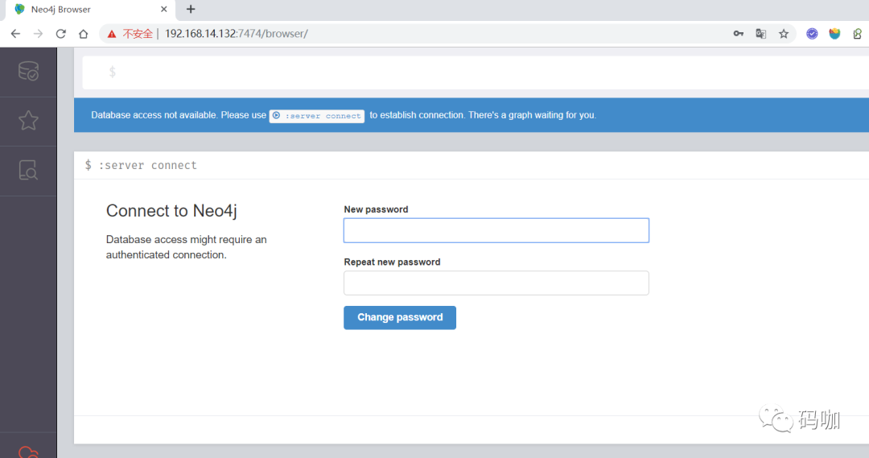Click the saved password key icon
Image resolution: width=869 pixels, height=458 pixels.
(738, 34)
